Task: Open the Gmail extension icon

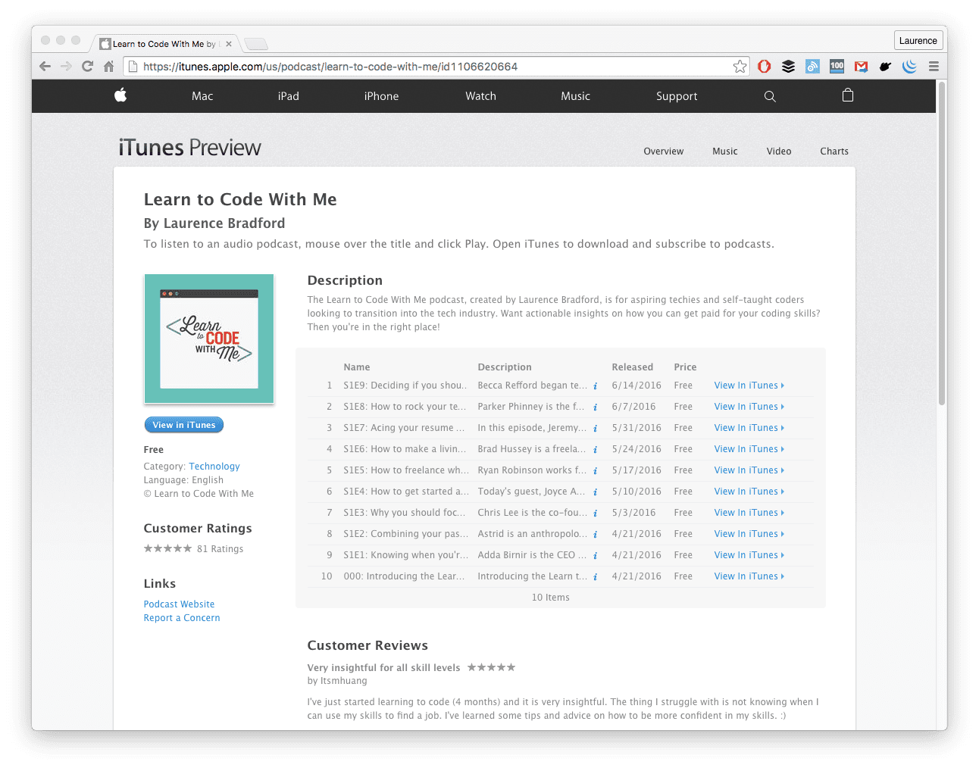Action: [x=861, y=67]
